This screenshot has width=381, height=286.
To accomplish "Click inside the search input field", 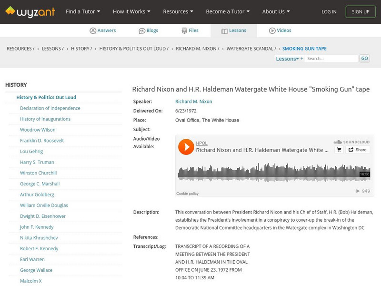I will [332, 58].
